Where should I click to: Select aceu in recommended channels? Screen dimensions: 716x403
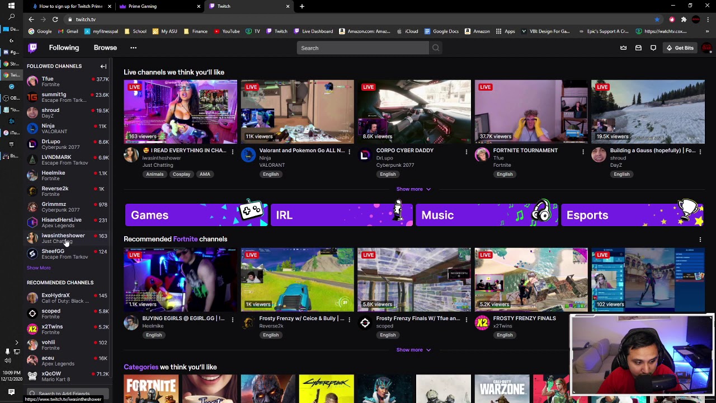point(67,361)
